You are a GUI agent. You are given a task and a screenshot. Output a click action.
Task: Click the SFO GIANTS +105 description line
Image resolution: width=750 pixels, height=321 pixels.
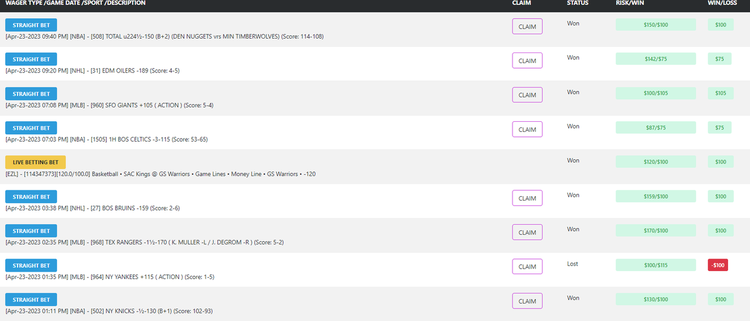109,106
